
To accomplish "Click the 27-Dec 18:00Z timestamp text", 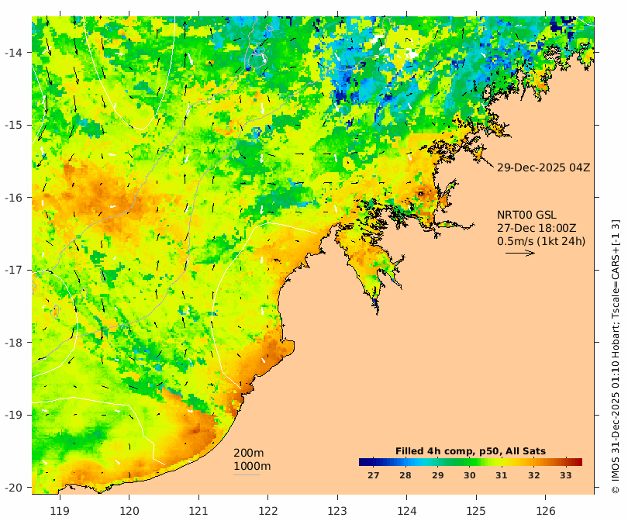I will pos(537,228).
